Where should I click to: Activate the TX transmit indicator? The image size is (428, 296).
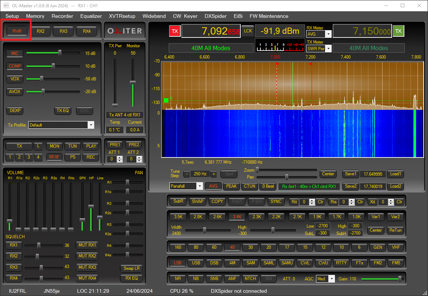tap(175, 31)
